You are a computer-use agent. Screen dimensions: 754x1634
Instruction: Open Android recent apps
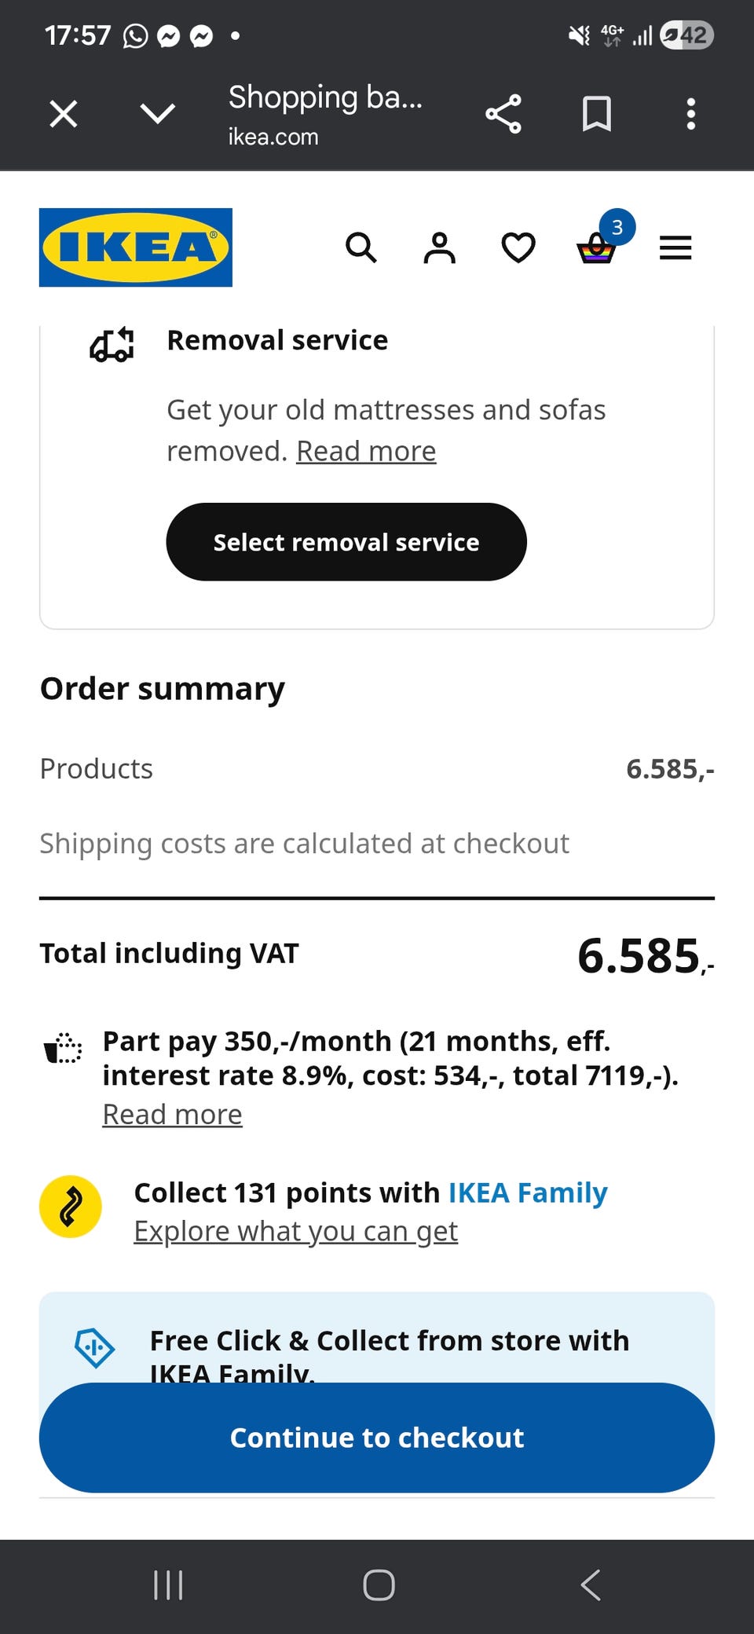point(168,1585)
